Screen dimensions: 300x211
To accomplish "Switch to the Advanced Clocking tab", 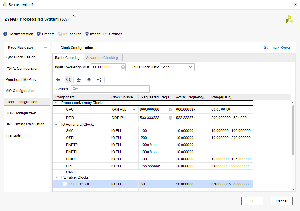I will click(102, 58).
